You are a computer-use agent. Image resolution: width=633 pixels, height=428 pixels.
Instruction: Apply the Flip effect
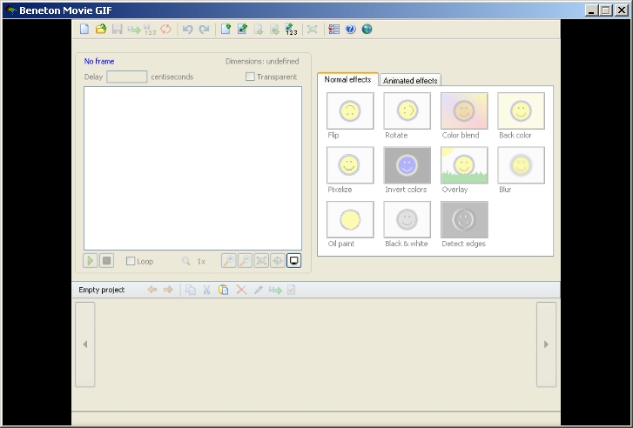350,111
